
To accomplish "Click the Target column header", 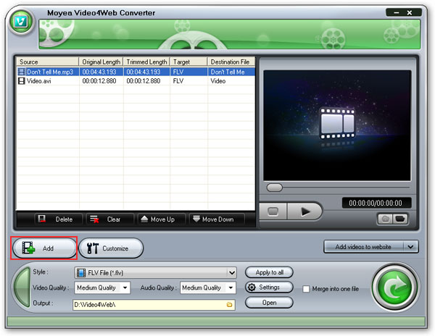I will tap(188, 62).
